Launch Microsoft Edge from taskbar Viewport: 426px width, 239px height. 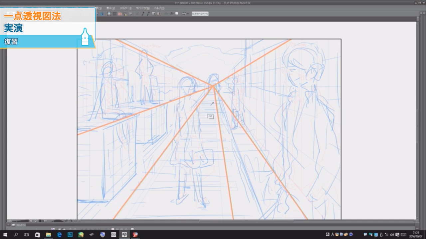pyautogui.click(x=59, y=235)
